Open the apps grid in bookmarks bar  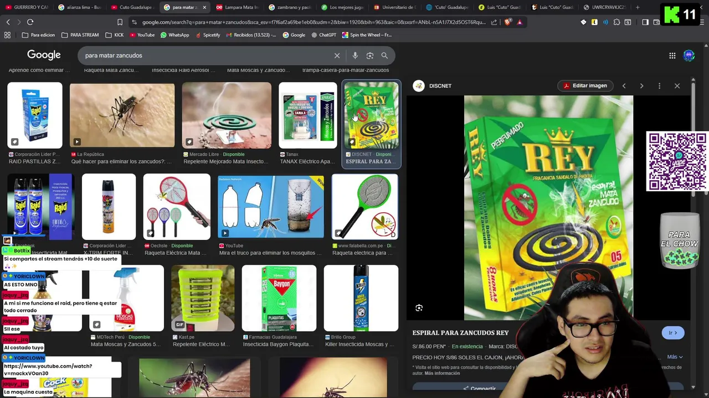(x=7, y=35)
